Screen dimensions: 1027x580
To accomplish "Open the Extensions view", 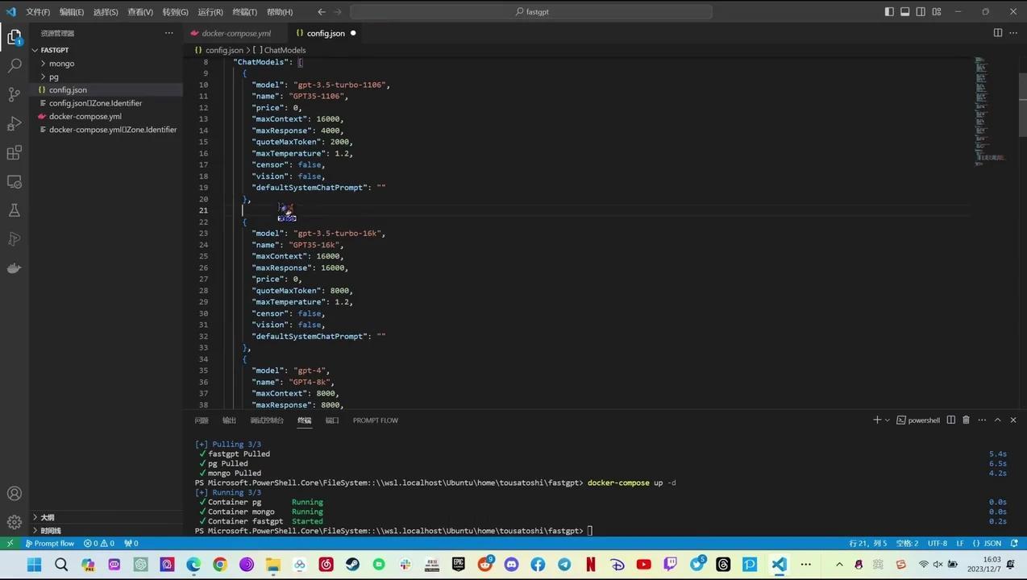I will (x=15, y=152).
